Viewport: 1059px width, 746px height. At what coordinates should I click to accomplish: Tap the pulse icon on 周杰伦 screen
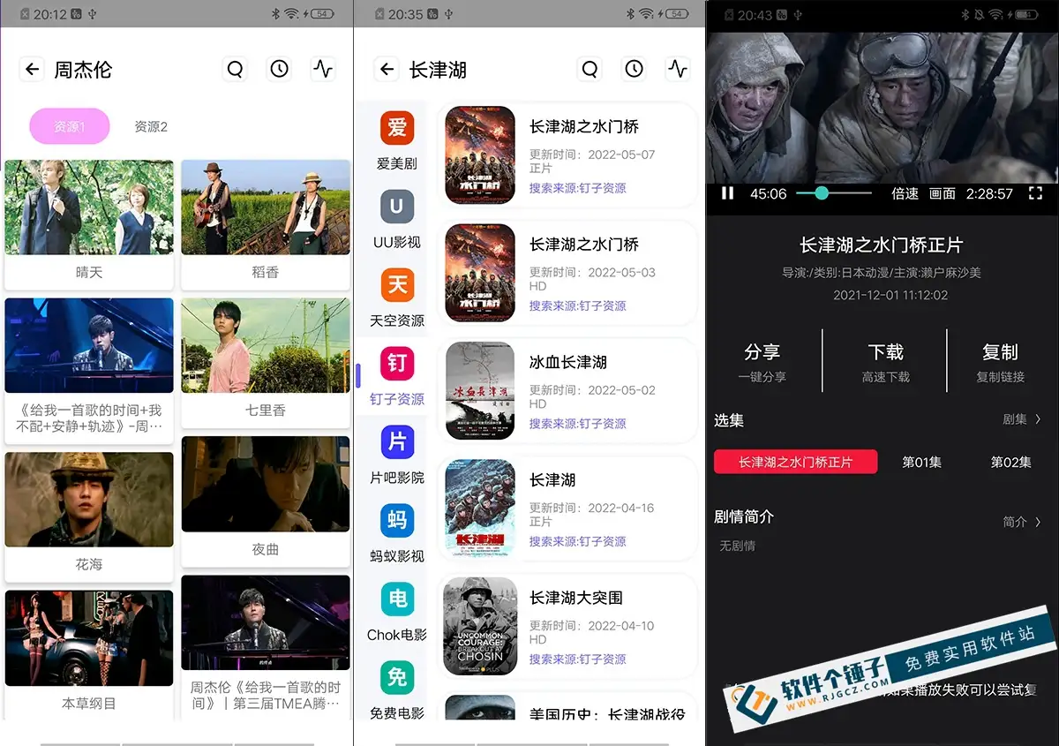(324, 69)
